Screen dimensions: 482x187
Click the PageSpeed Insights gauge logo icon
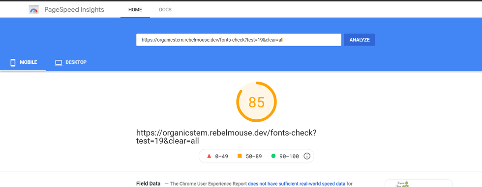(x=33, y=10)
